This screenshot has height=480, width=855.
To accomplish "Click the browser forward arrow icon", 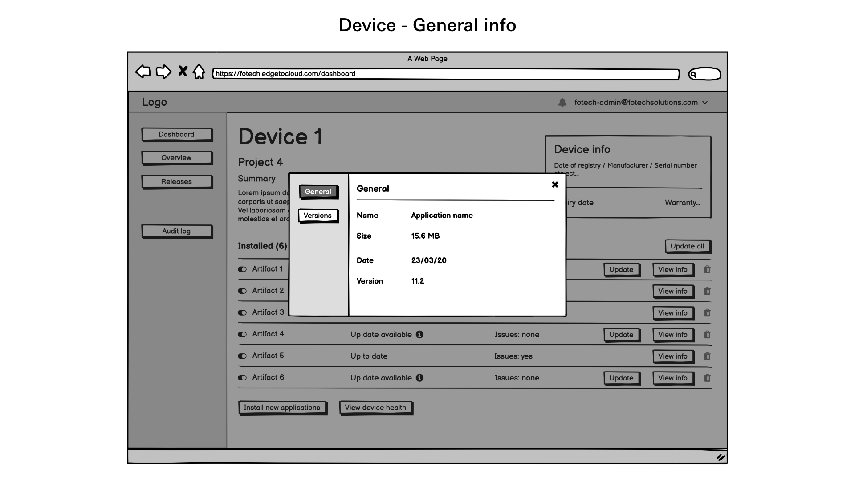I will [x=163, y=72].
